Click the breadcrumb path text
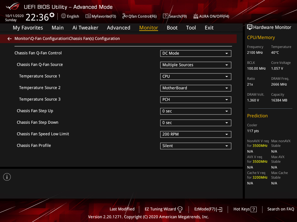 [x=67, y=38]
